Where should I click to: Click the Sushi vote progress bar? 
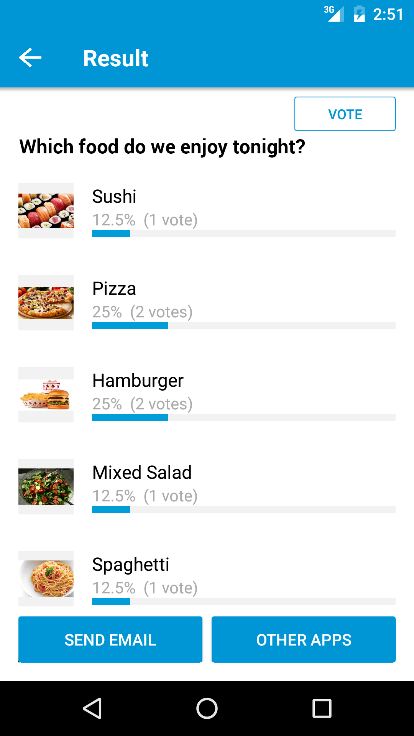coord(243,233)
